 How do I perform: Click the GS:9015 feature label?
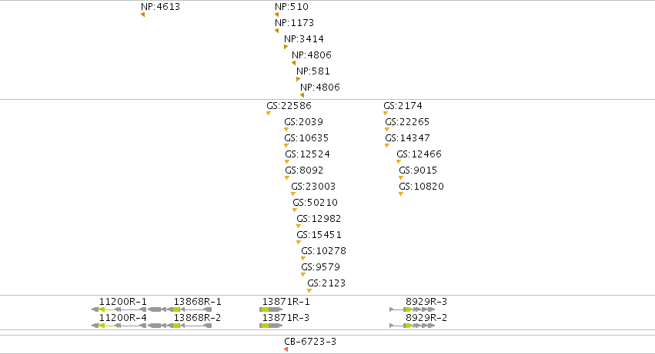tap(418, 170)
